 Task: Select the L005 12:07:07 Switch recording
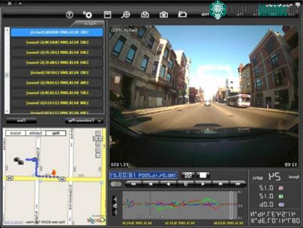coord(57,73)
